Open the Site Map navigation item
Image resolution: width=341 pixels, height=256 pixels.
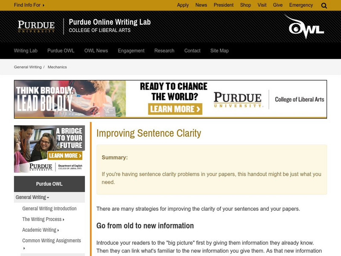[x=218, y=50]
